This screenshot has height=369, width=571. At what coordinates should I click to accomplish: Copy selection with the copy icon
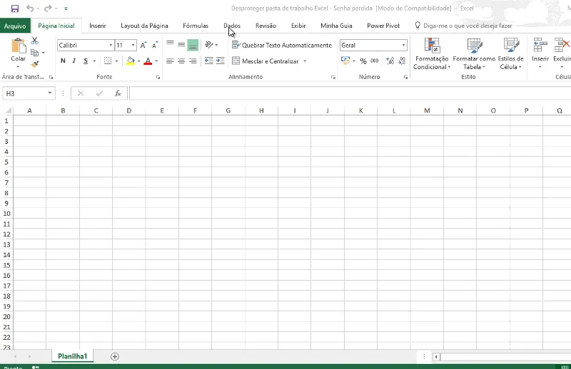tap(34, 53)
